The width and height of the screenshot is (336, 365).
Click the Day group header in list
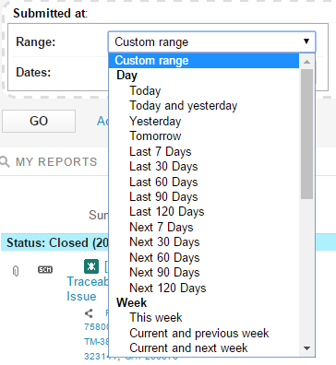126,76
